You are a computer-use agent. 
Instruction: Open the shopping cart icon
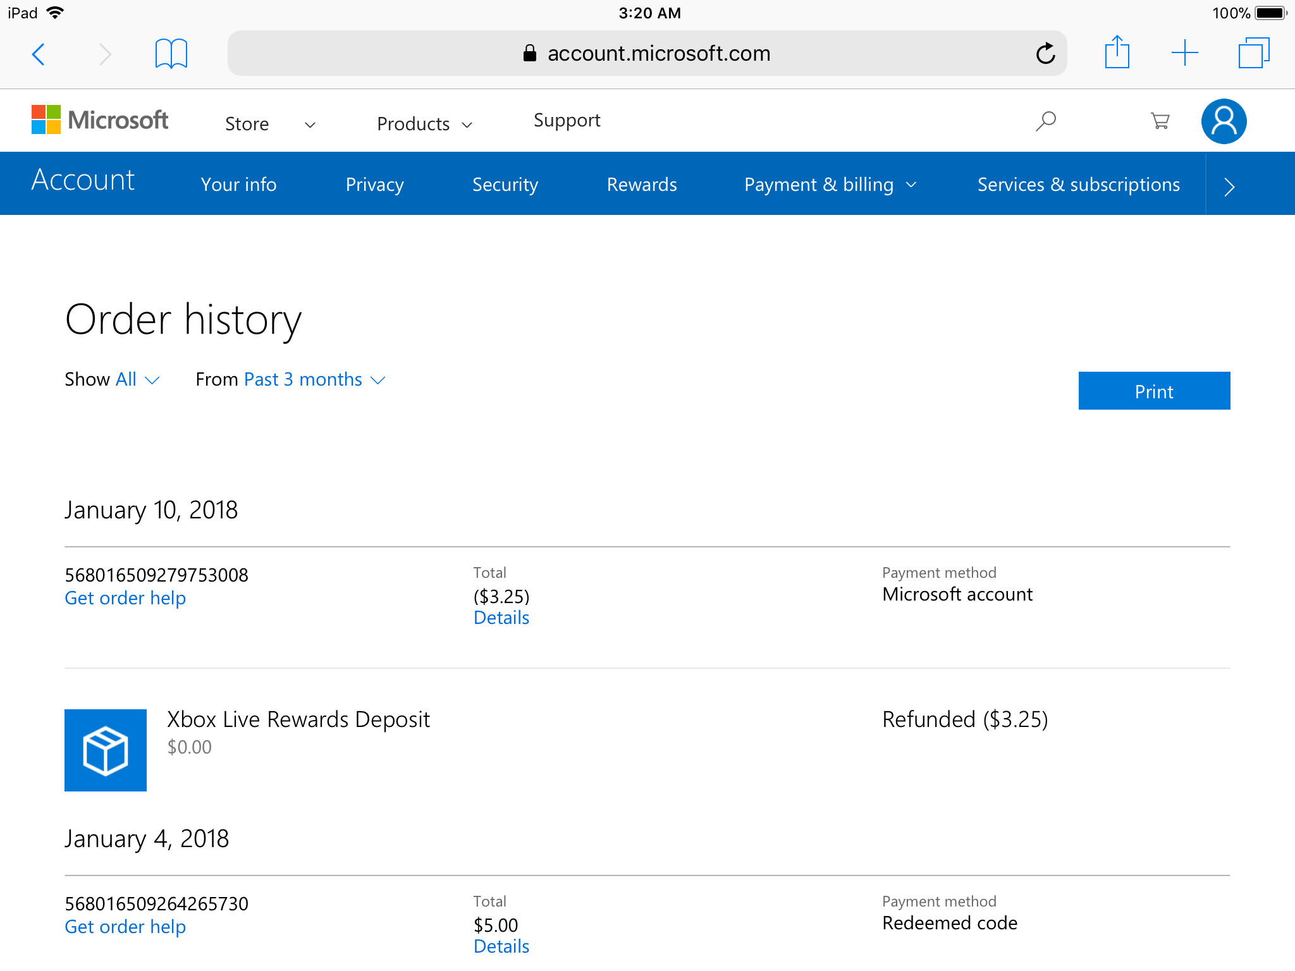pos(1160,121)
